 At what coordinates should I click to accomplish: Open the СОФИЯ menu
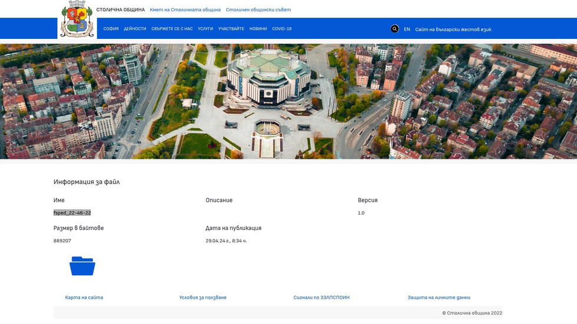[x=111, y=29]
